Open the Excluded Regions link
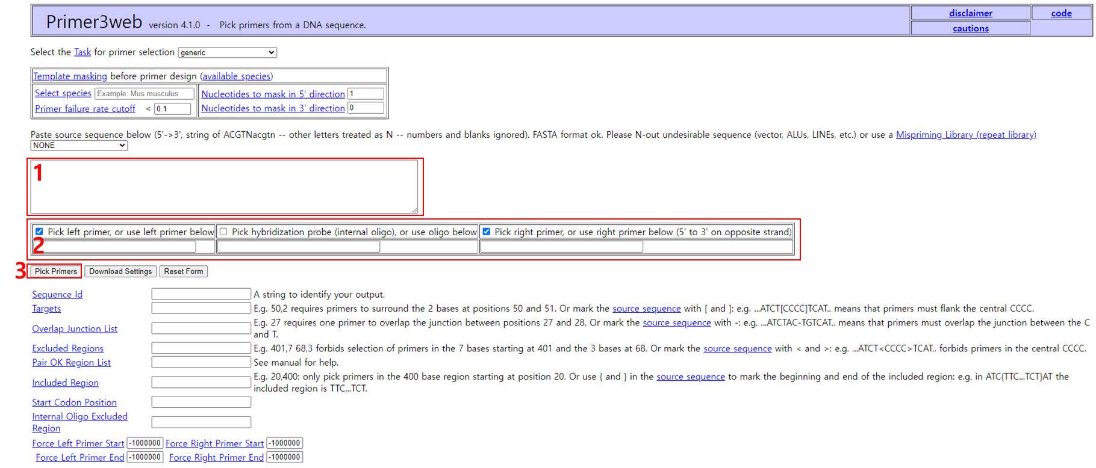Viewport: 1096px width, 468px height. 67,348
